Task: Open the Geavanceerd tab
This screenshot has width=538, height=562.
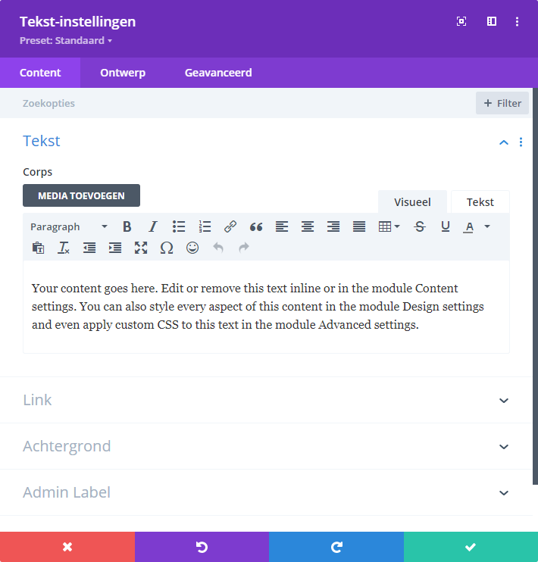Action: tap(218, 73)
